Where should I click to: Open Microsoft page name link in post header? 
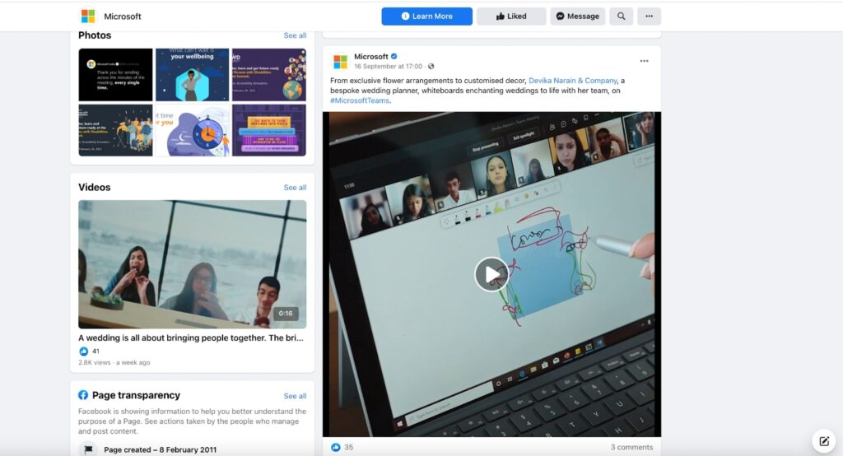click(x=371, y=57)
